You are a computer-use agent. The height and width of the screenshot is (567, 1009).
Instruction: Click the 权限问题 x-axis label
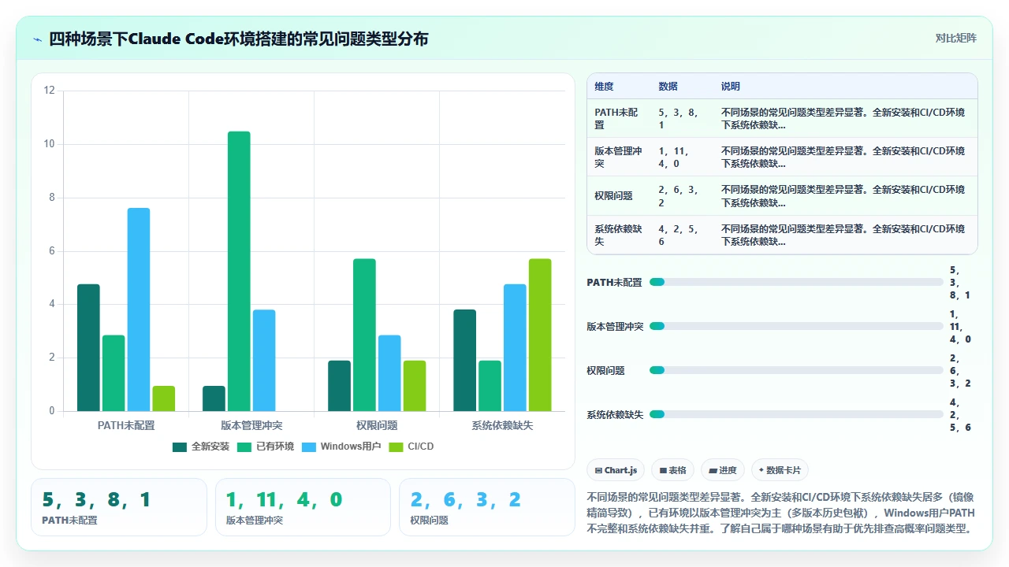click(377, 425)
